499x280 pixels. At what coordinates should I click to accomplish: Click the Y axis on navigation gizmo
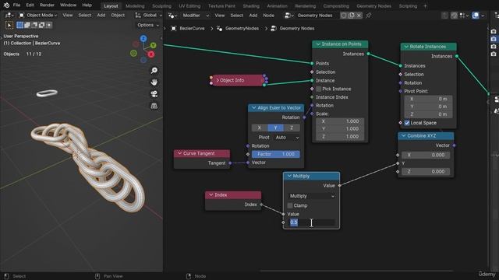click(153, 45)
